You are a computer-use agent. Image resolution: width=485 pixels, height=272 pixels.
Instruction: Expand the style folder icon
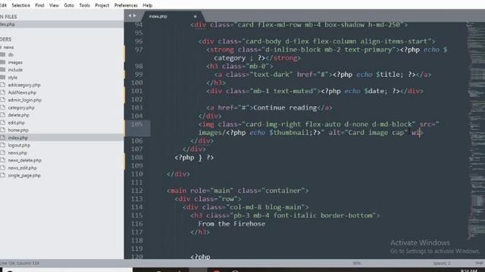(x=3, y=77)
